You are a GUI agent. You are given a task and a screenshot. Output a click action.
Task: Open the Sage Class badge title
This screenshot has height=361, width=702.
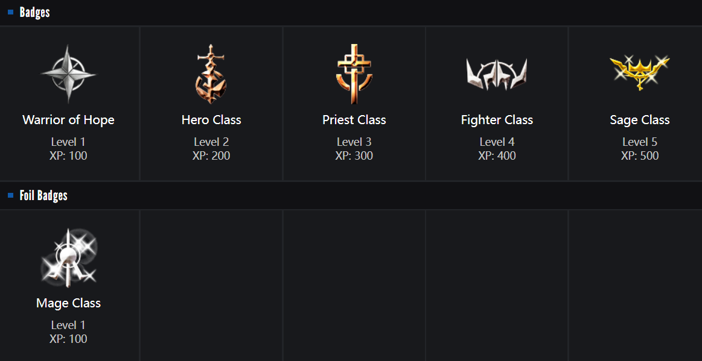click(640, 120)
